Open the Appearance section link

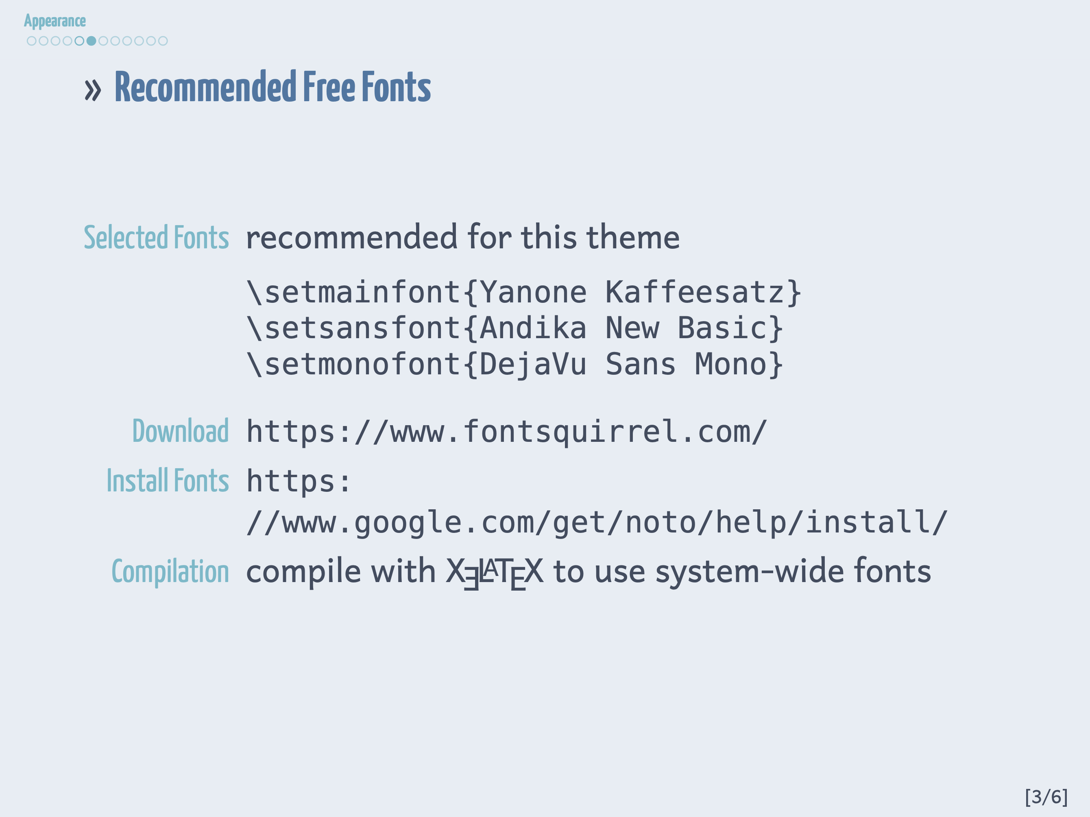point(54,21)
